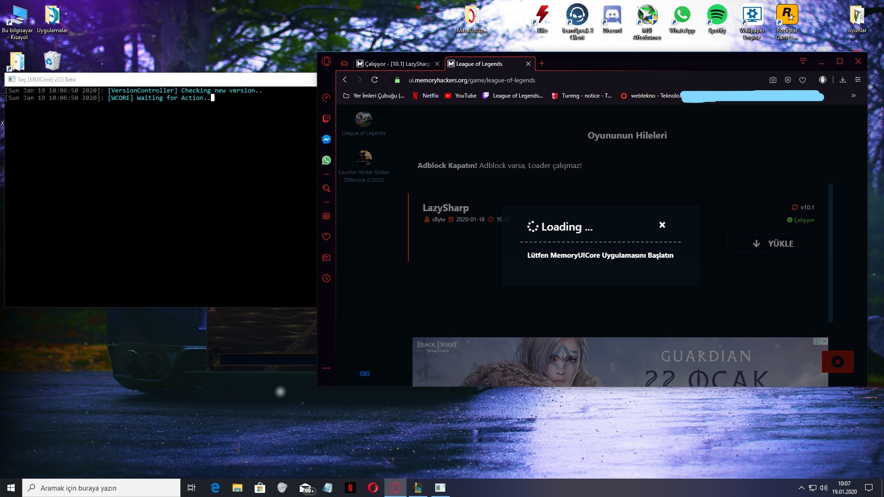Open GX Control speedometer in Opera sidebar
884x497 pixels.
pyautogui.click(x=326, y=98)
